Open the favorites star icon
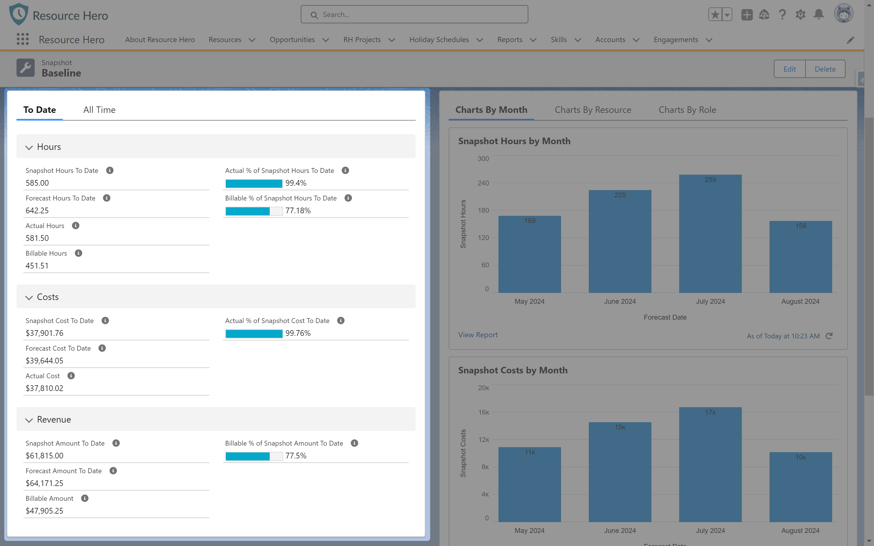Screen dimensions: 874x546 [x=715, y=15]
